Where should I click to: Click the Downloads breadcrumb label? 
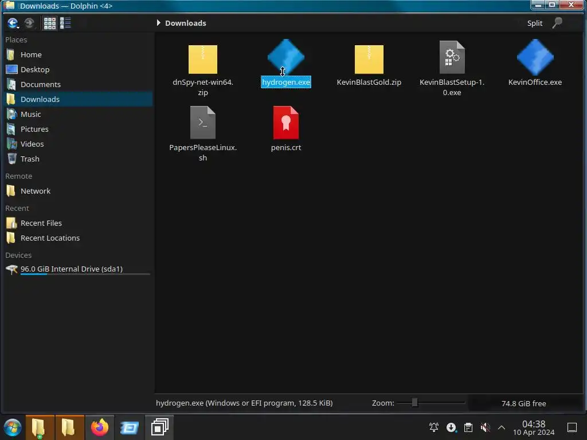[x=185, y=23]
